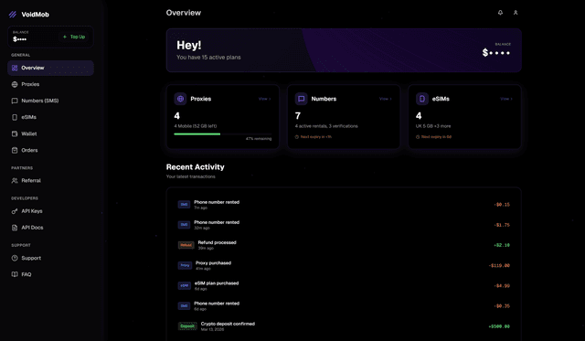Click View link on Proxies card

[x=264, y=99]
